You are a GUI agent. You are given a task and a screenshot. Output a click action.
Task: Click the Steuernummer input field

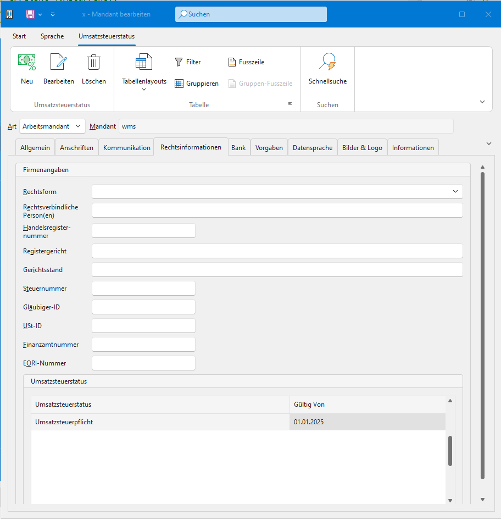(x=143, y=289)
